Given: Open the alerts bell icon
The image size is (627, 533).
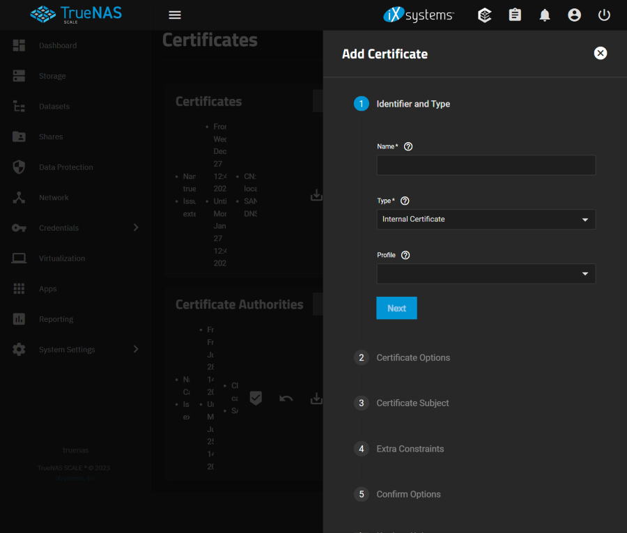Looking at the screenshot, I should tap(545, 15).
